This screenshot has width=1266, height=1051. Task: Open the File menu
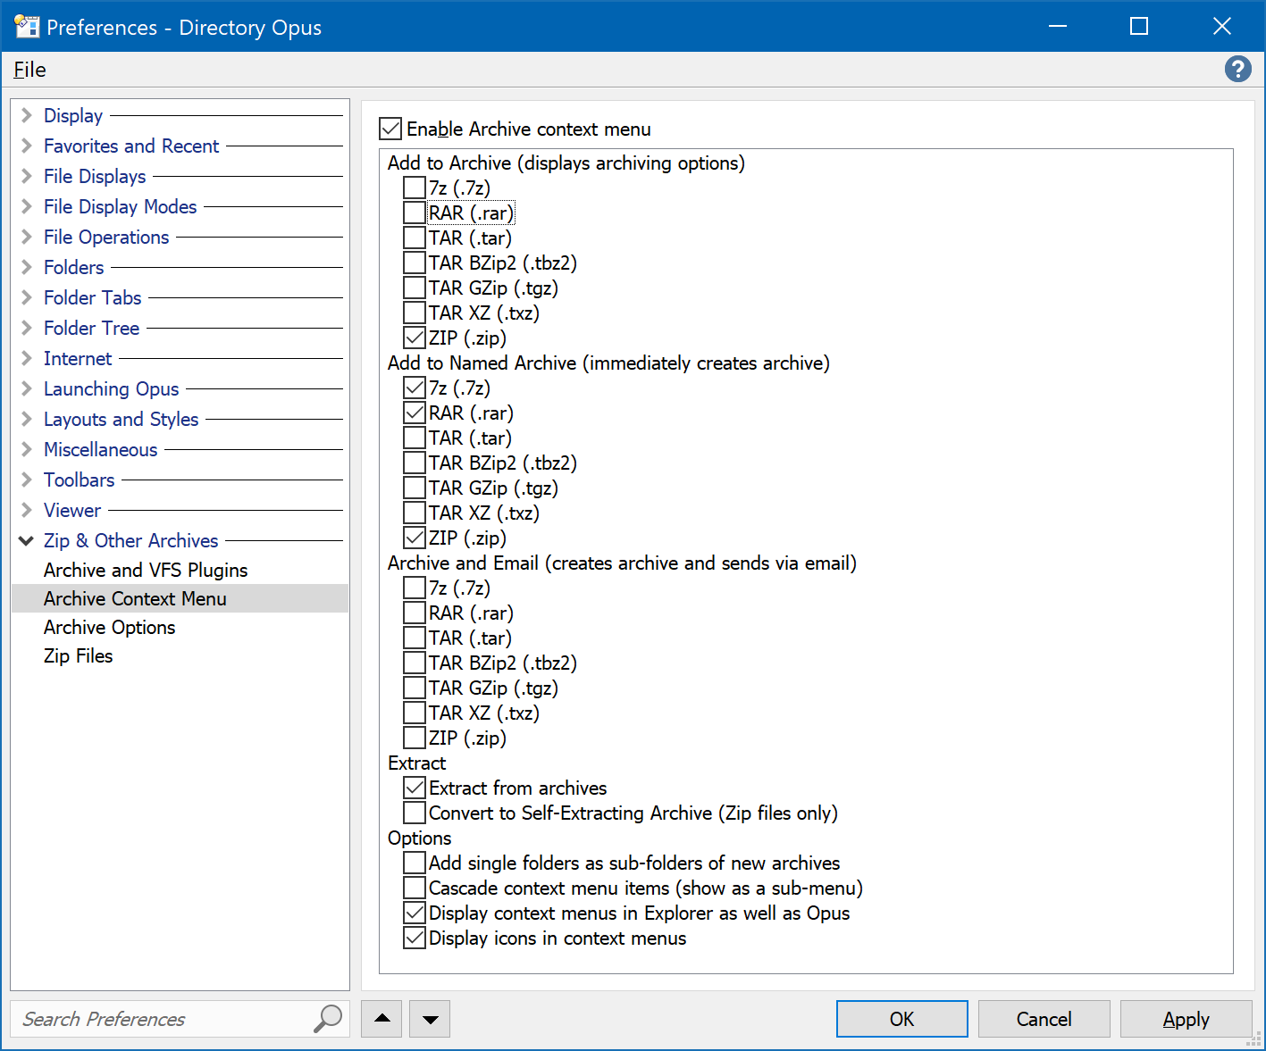pos(29,70)
